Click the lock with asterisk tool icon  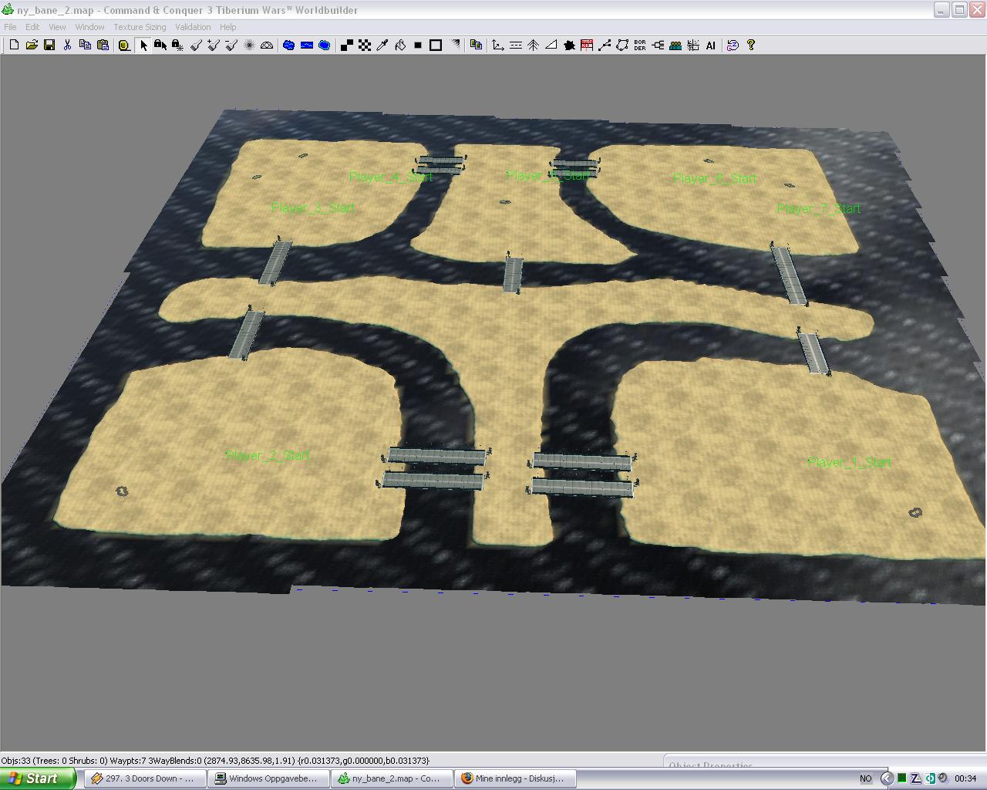(178, 46)
